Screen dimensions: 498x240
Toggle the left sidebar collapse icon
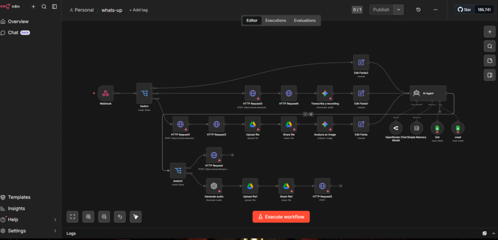54,7
